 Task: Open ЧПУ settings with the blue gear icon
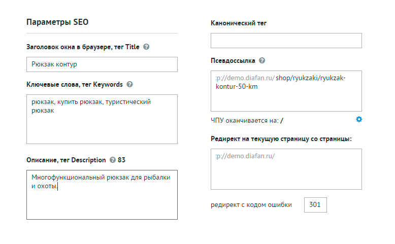[x=359, y=119]
